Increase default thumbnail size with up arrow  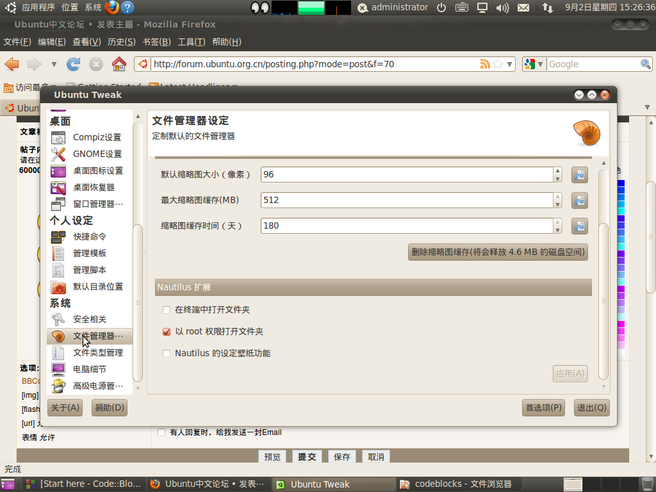click(557, 170)
